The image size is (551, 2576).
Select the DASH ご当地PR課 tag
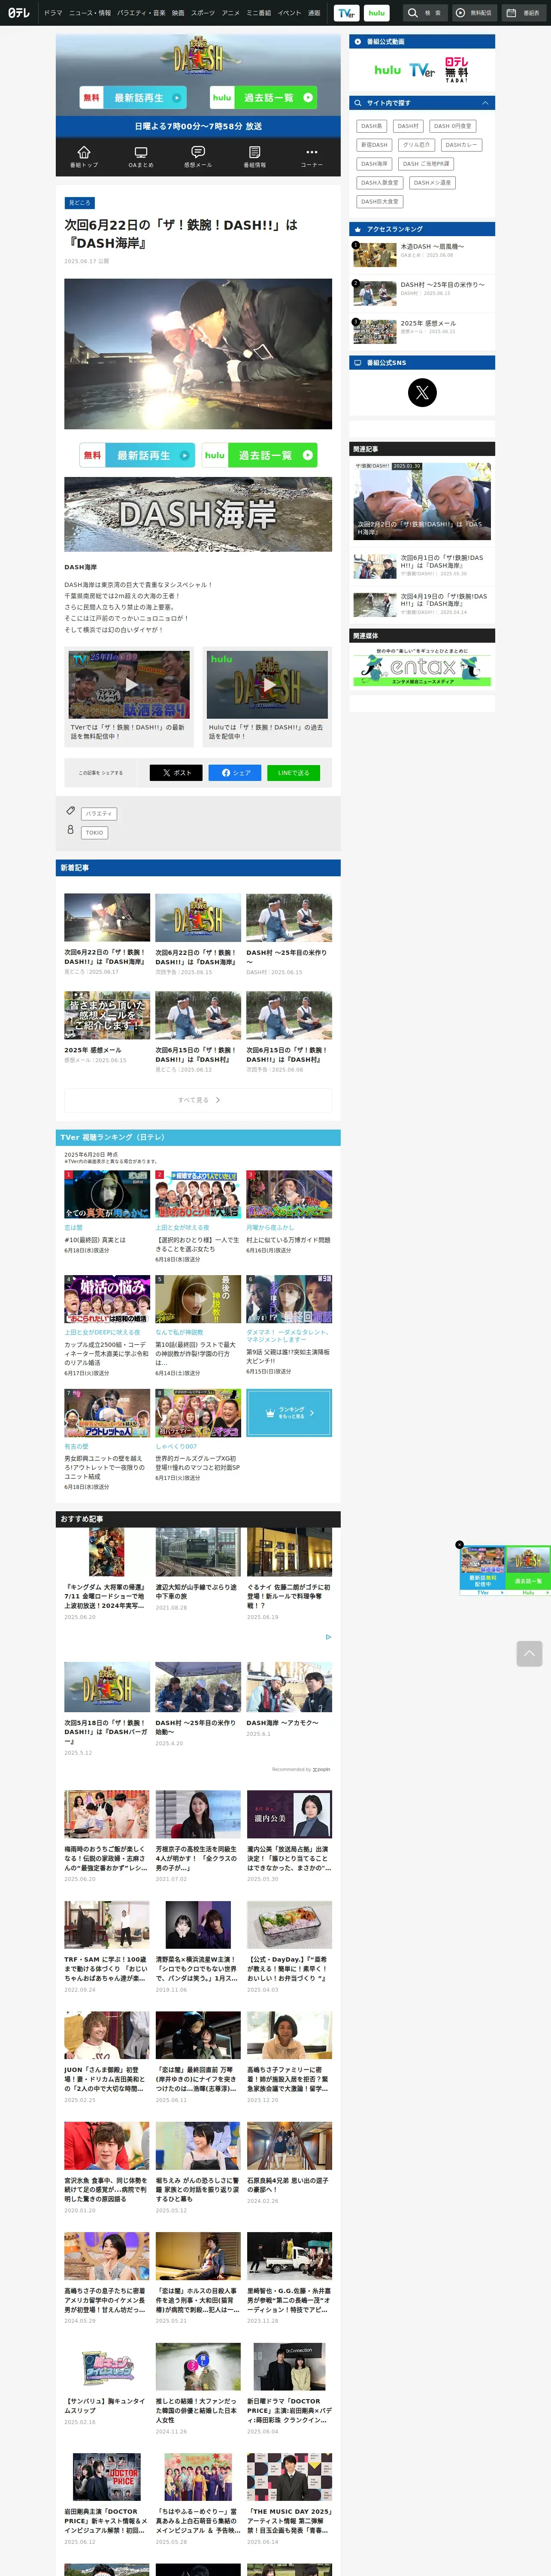[426, 164]
